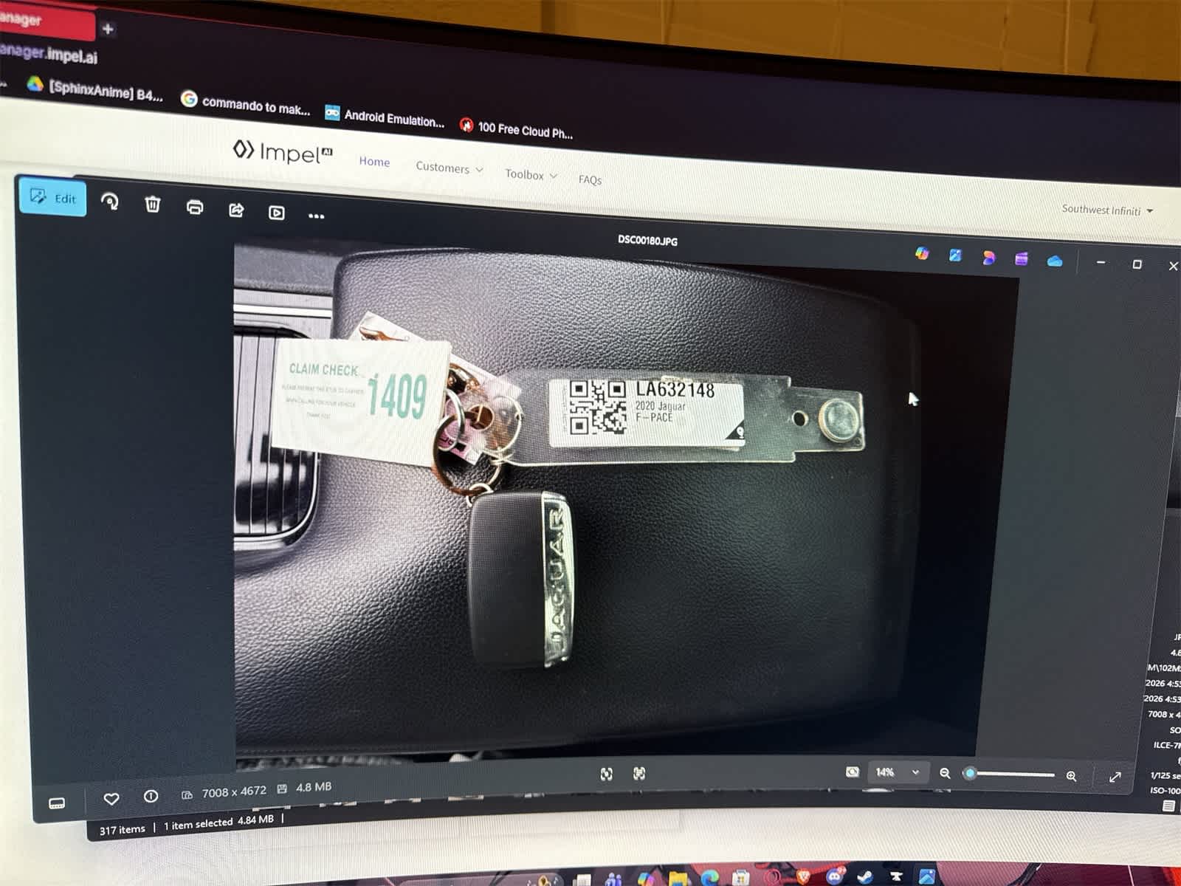Image resolution: width=1181 pixels, height=886 pixels.
Task: Click the zoom out magnifier icon
Action: (x=945, y=774)
